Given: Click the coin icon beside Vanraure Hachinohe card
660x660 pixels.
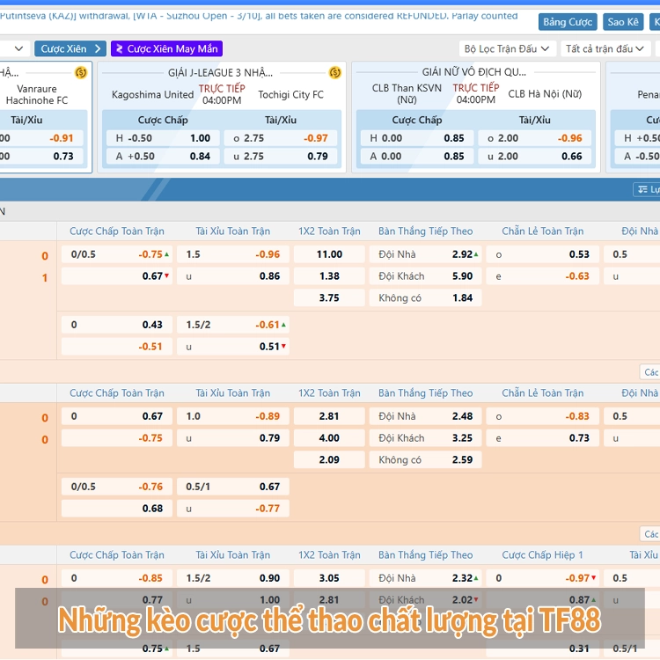Looking at the screenshot, I should [x=81, y=72].
